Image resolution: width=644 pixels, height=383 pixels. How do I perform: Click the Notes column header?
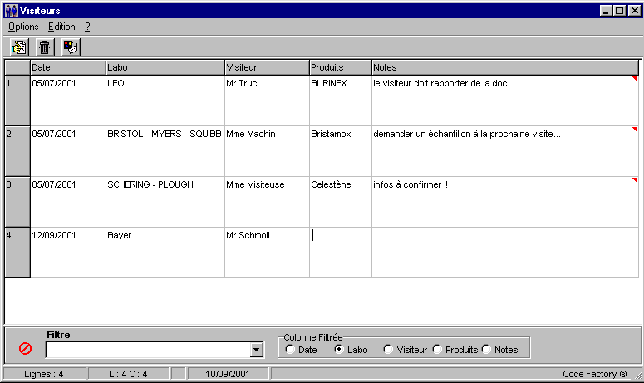[x=505, y=67]
